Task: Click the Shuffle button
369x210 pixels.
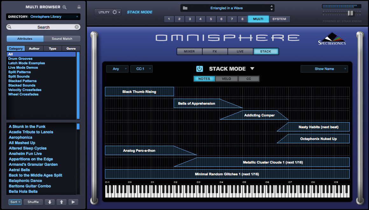Action: pos(33,202)
